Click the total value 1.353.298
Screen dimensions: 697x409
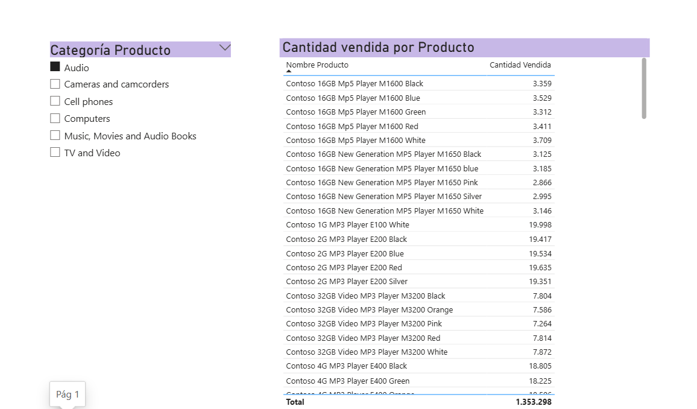pos(534,402)
